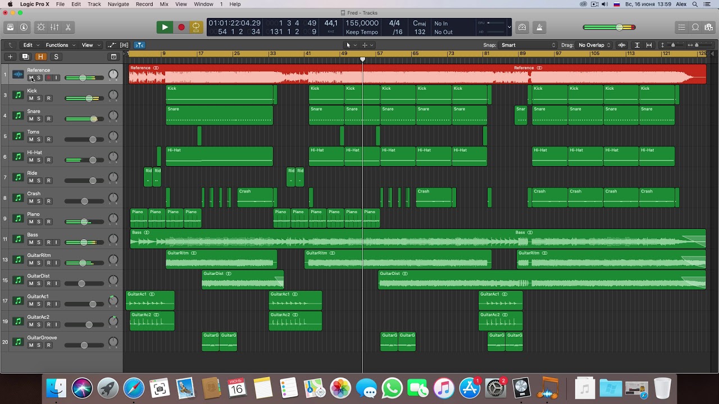This screenshot has width=719, height=404.
Task: Click the Reference audio track icon
Action: coord(18,75)
